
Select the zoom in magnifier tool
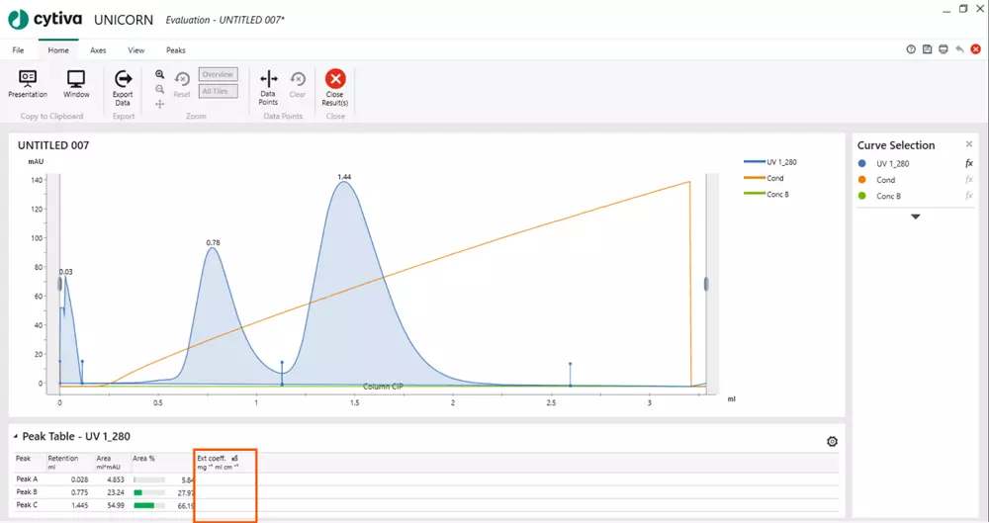pyautogui.click(x=159, y=74)
